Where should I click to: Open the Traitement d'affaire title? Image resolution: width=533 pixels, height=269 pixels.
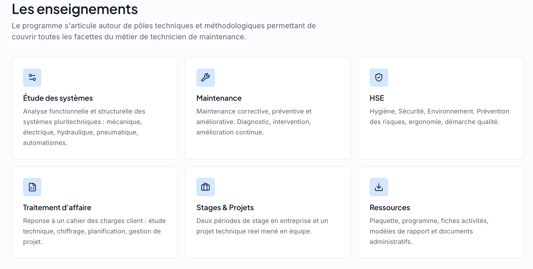point(57,208)
